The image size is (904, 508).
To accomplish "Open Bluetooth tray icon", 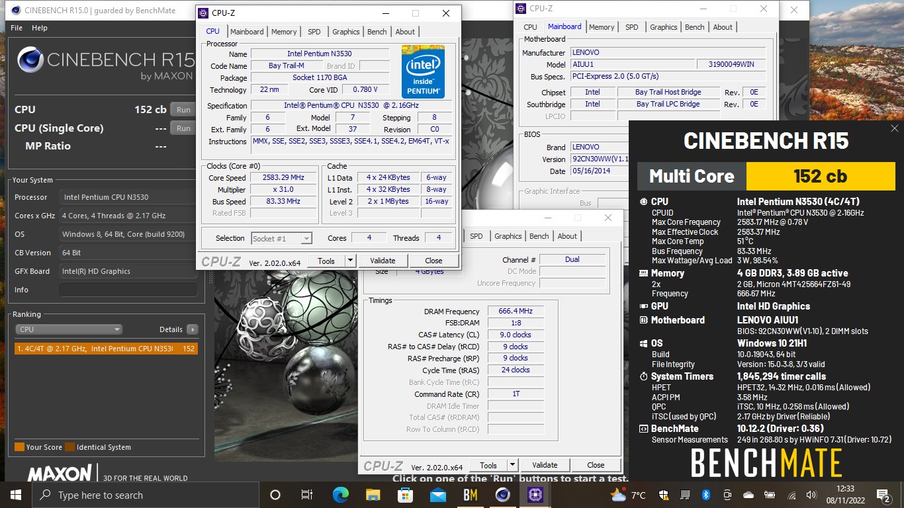I will (x=705, y=495).
